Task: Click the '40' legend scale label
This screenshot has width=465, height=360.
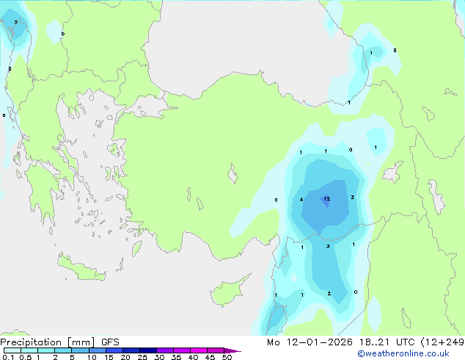Action: pos(193,357)
